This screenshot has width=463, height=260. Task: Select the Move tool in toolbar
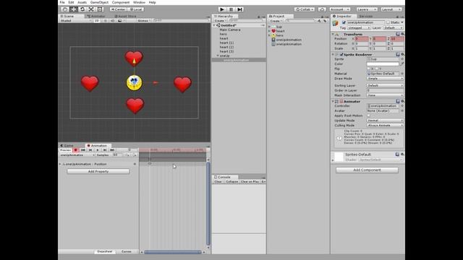[x=74, y=9]
